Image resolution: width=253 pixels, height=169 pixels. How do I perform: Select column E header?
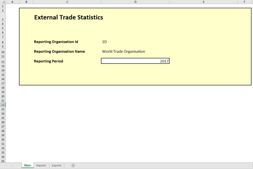pos(203,2)
